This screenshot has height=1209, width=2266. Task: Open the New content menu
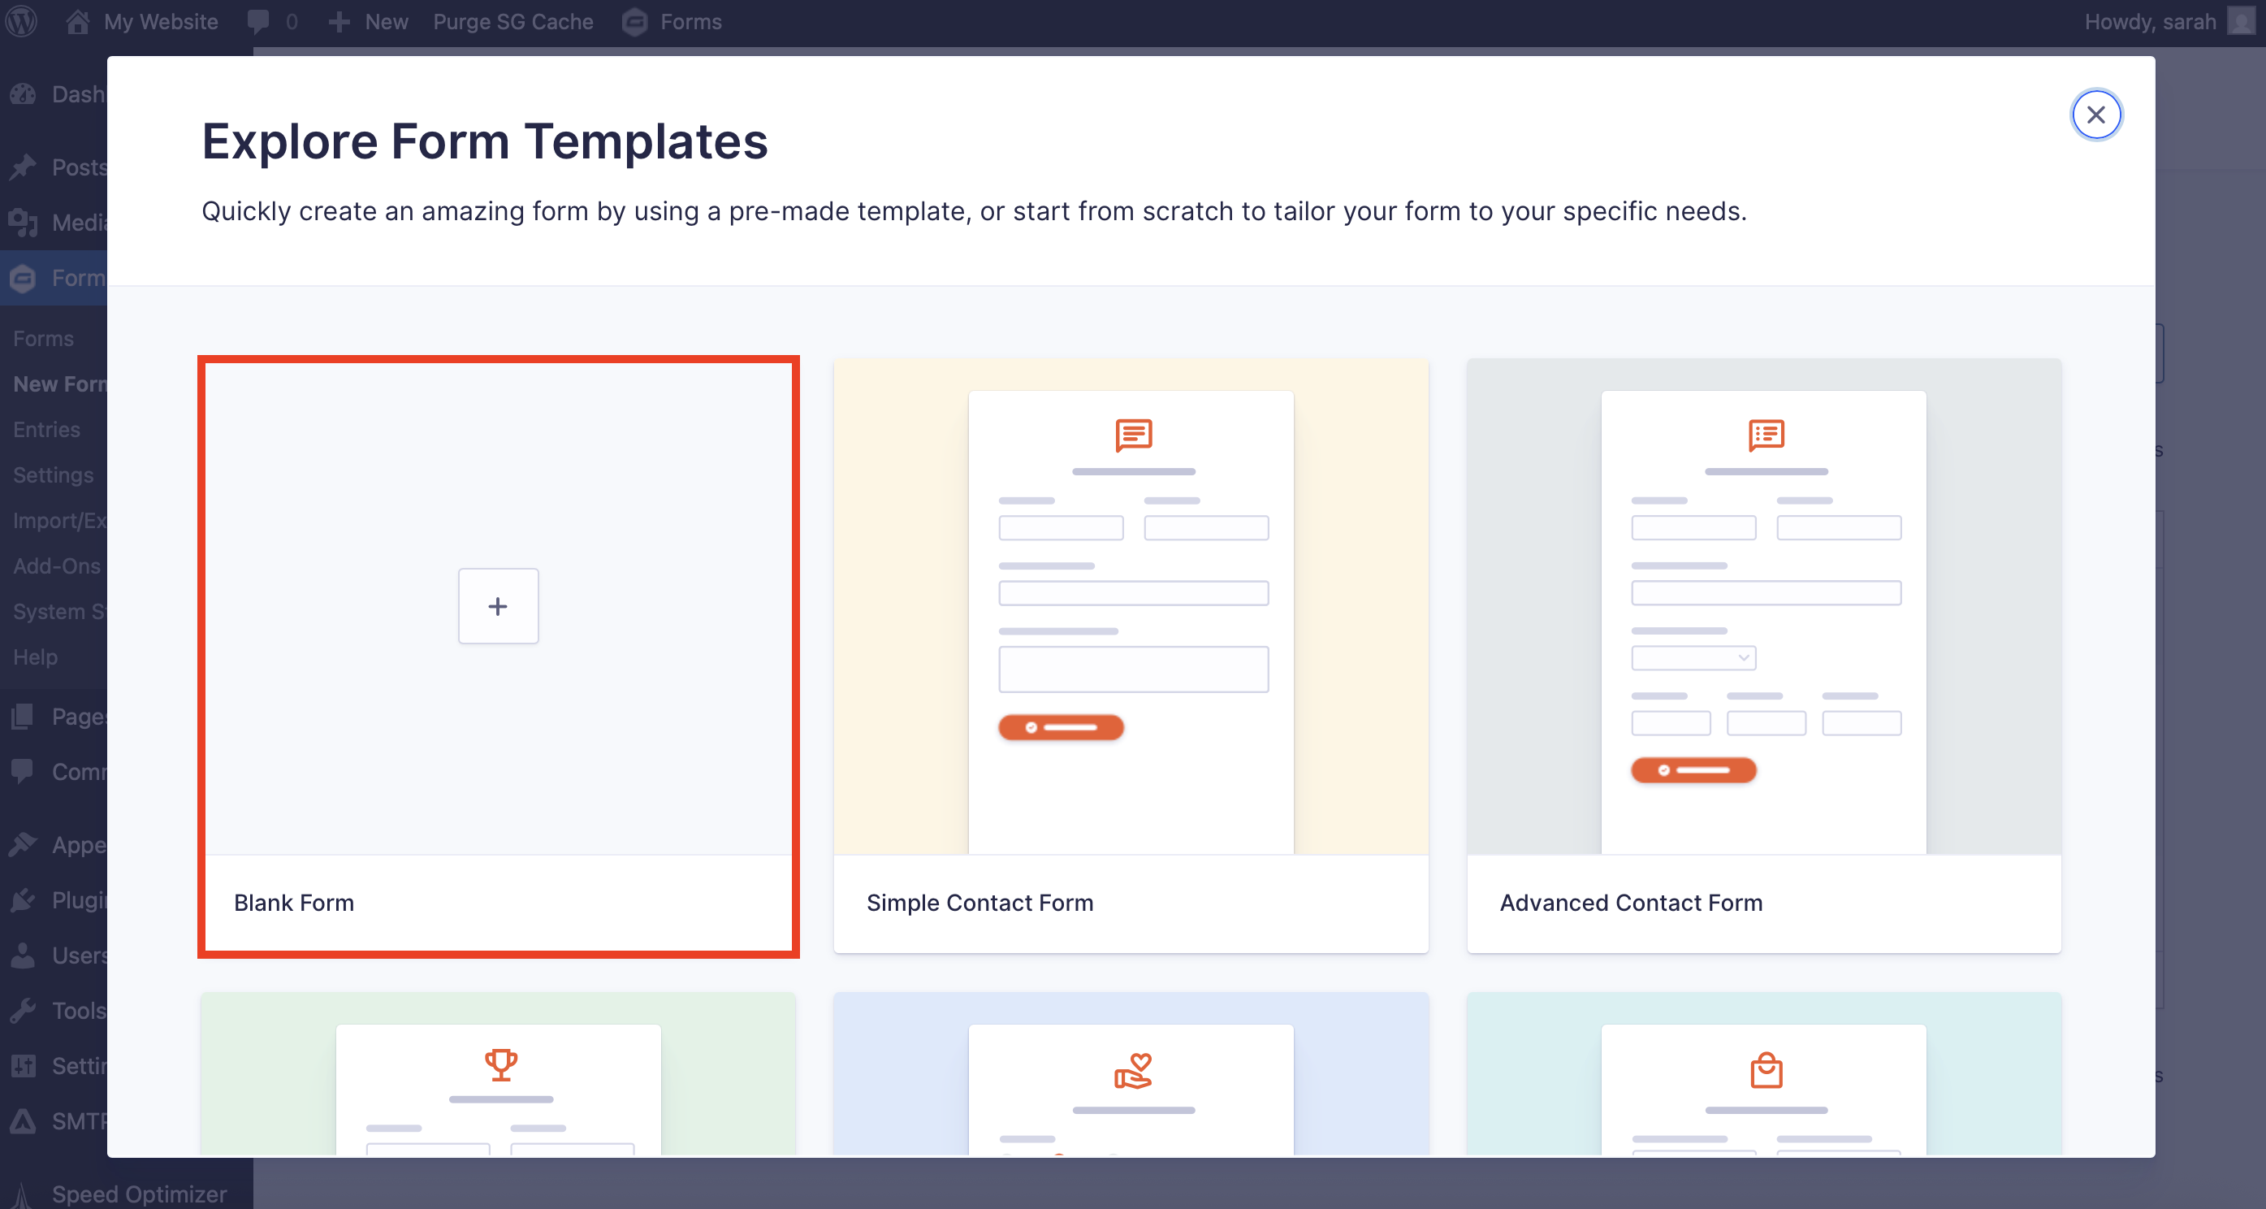(368, 21)
